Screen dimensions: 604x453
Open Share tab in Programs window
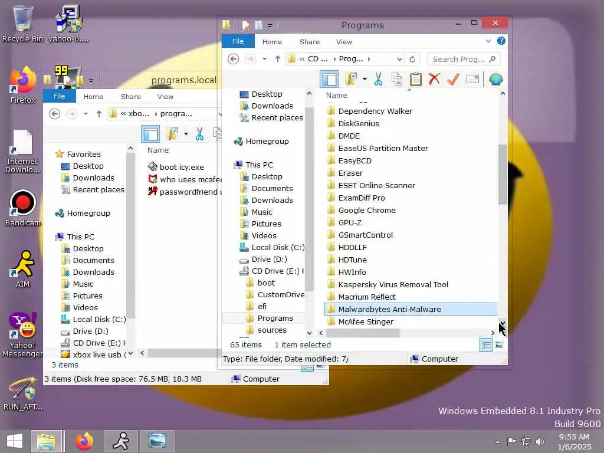[x=309, y=42]
